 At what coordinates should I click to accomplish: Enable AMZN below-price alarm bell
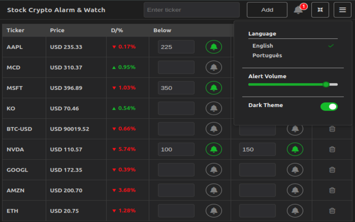(214, 190)
